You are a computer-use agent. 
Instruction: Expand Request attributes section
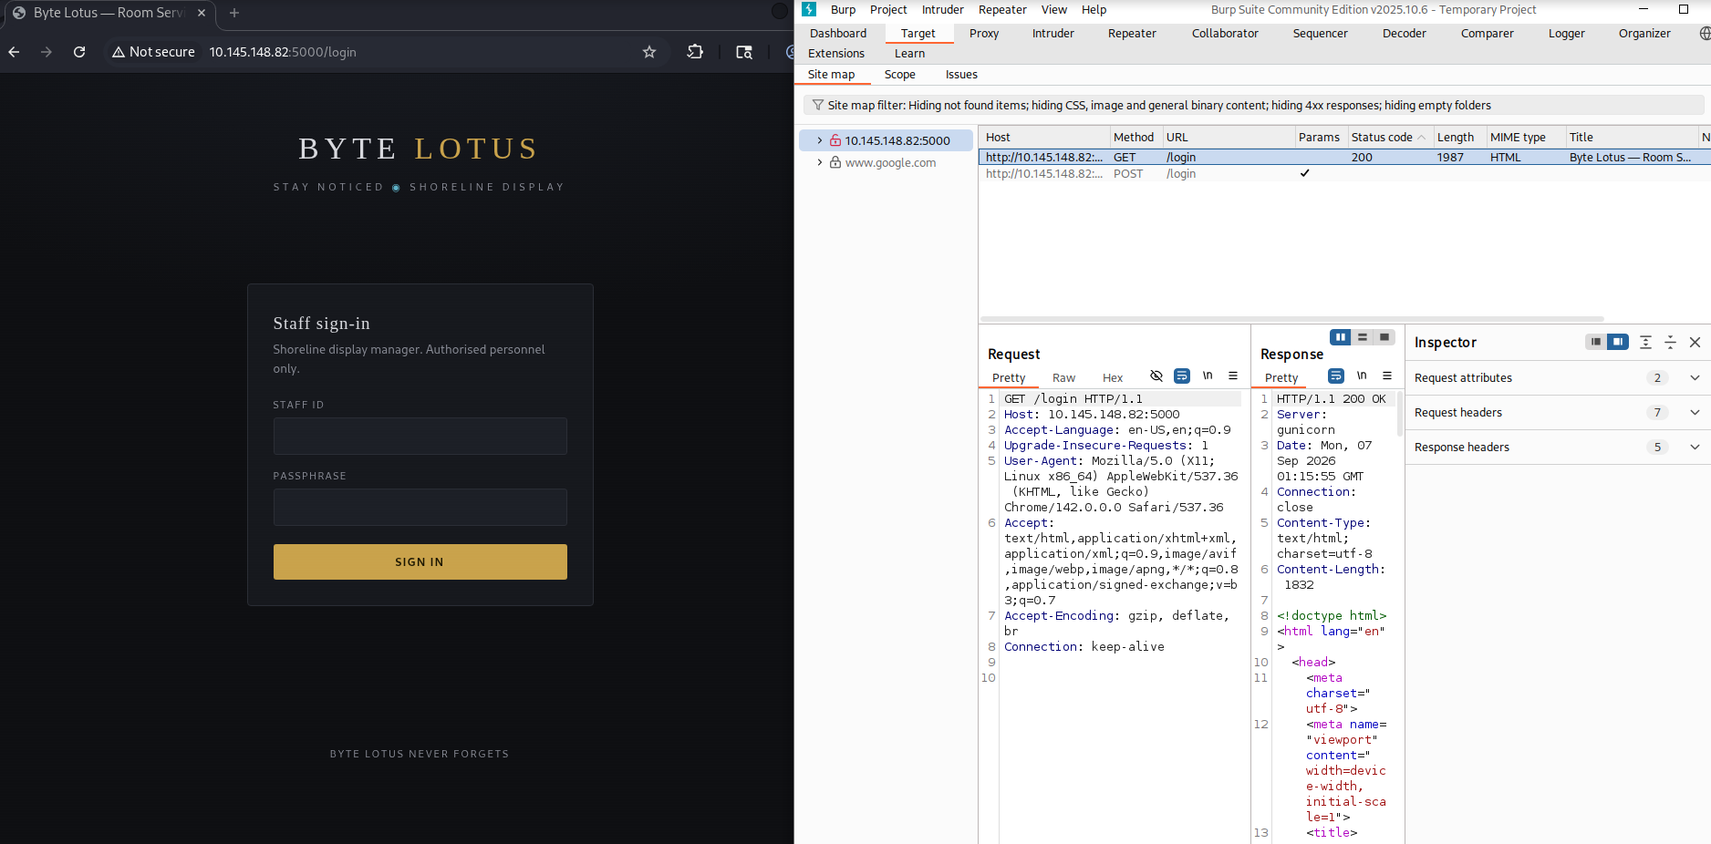point(1557,378)
